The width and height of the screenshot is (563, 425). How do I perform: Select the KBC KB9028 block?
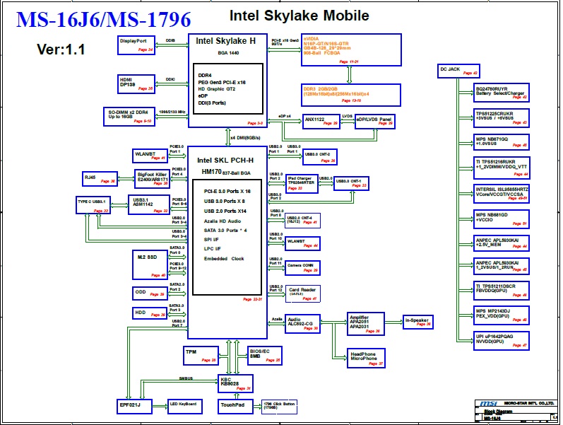click(235, 384)
